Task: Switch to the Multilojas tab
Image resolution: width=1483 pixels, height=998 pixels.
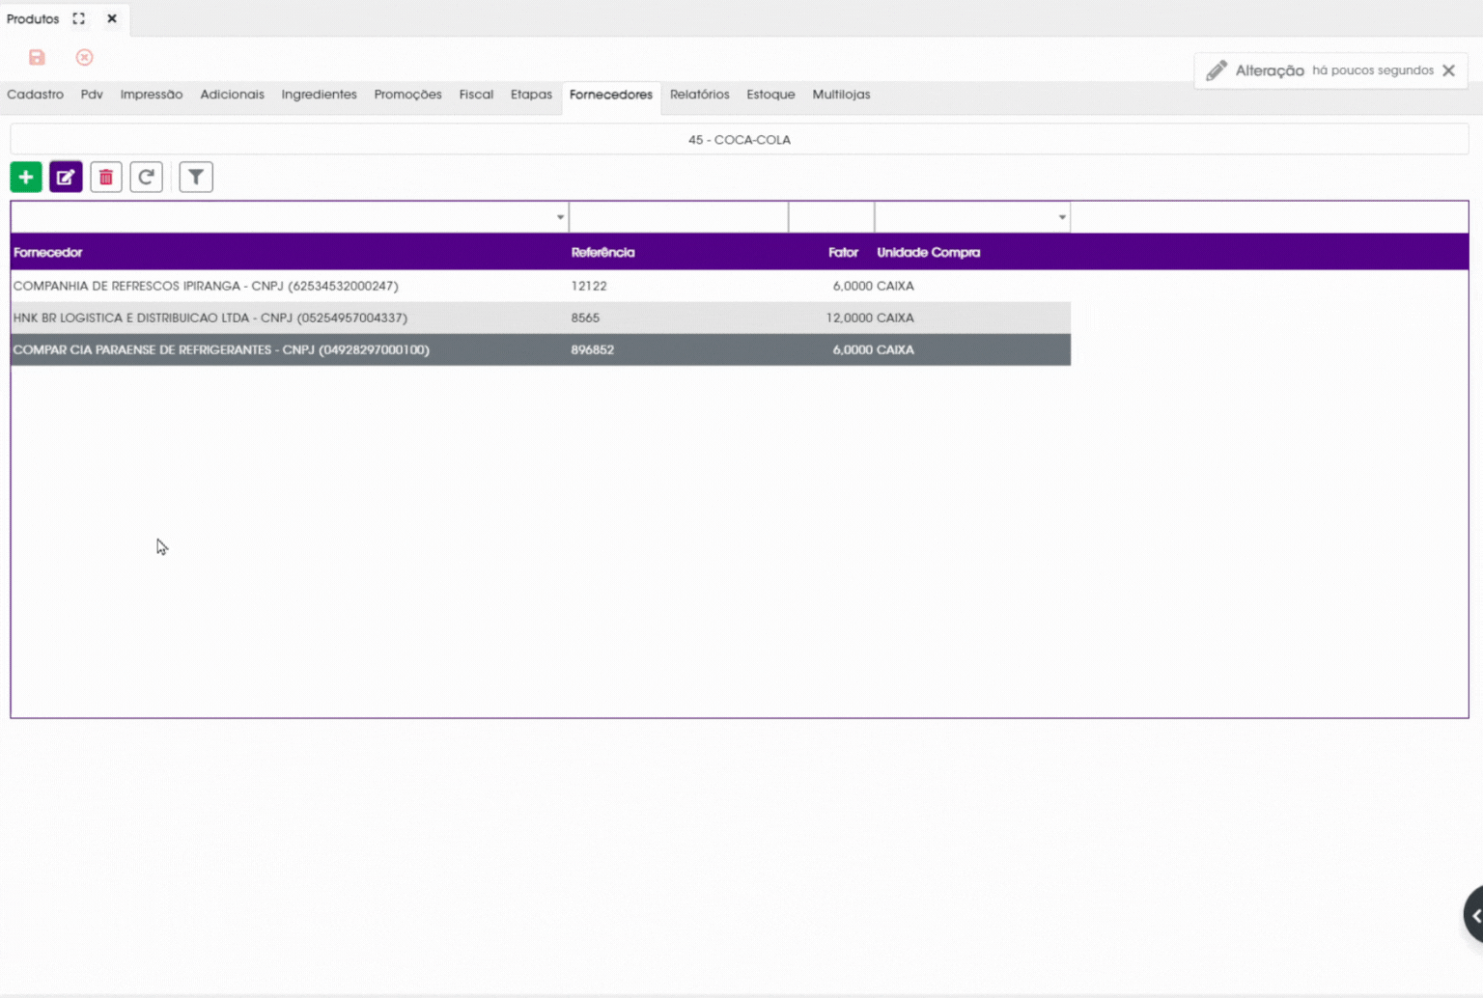Action: tap(841, 95)
